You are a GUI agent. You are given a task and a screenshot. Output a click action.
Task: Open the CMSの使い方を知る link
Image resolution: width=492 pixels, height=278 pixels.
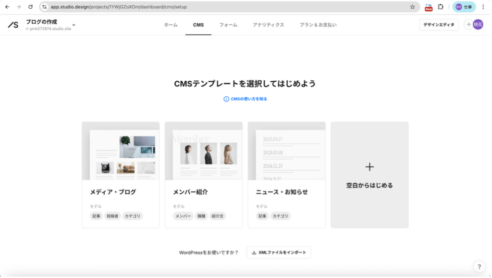(246, 99)
